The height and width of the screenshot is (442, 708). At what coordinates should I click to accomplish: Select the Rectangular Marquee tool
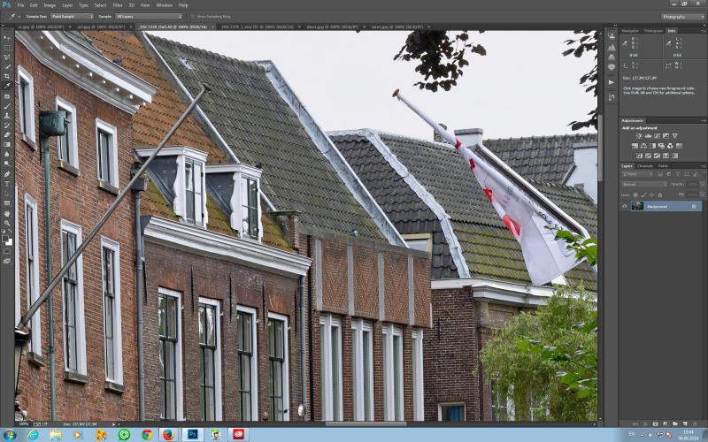7,48
